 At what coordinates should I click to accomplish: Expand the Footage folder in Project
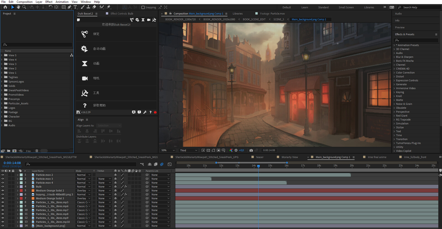point(2,112)
